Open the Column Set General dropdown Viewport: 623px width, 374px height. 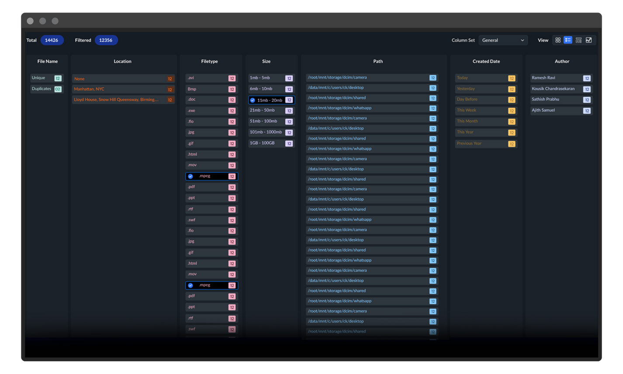pos(502,40)
